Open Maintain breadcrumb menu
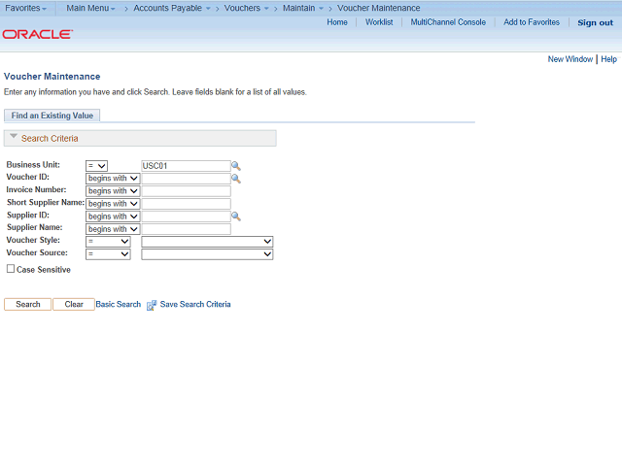 303,8
